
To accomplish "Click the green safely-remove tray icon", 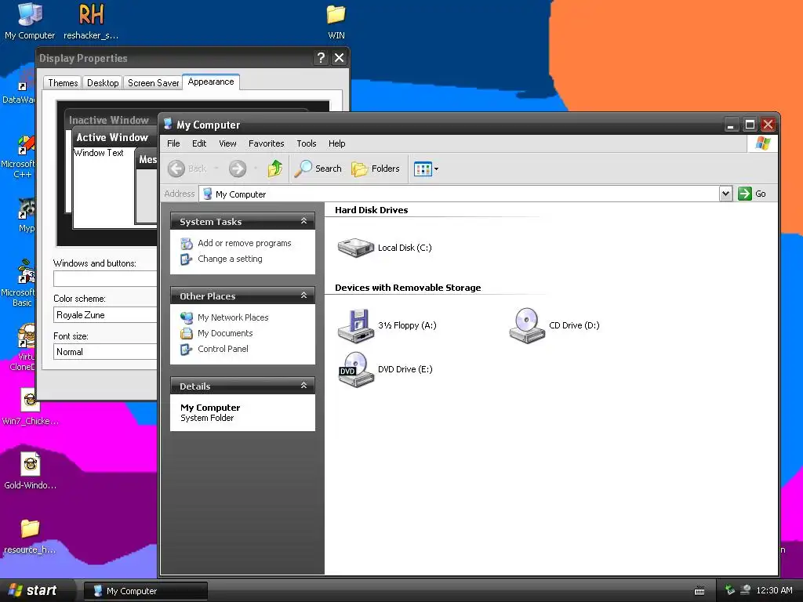I will 730,590.
